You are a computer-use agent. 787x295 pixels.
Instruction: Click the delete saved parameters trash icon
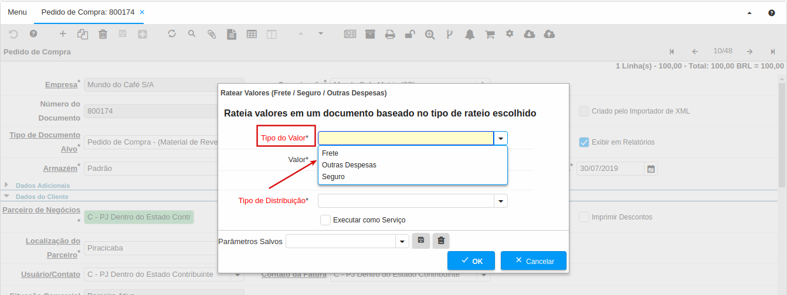coord(441,241)
